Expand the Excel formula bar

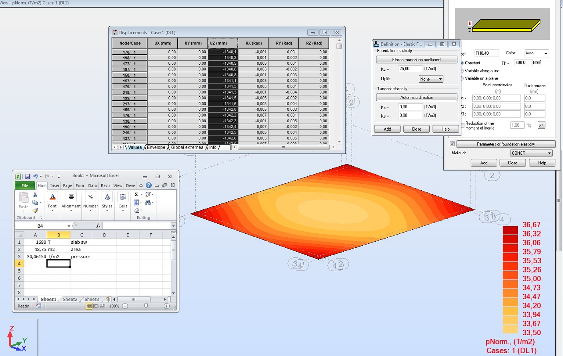point(173,226)
